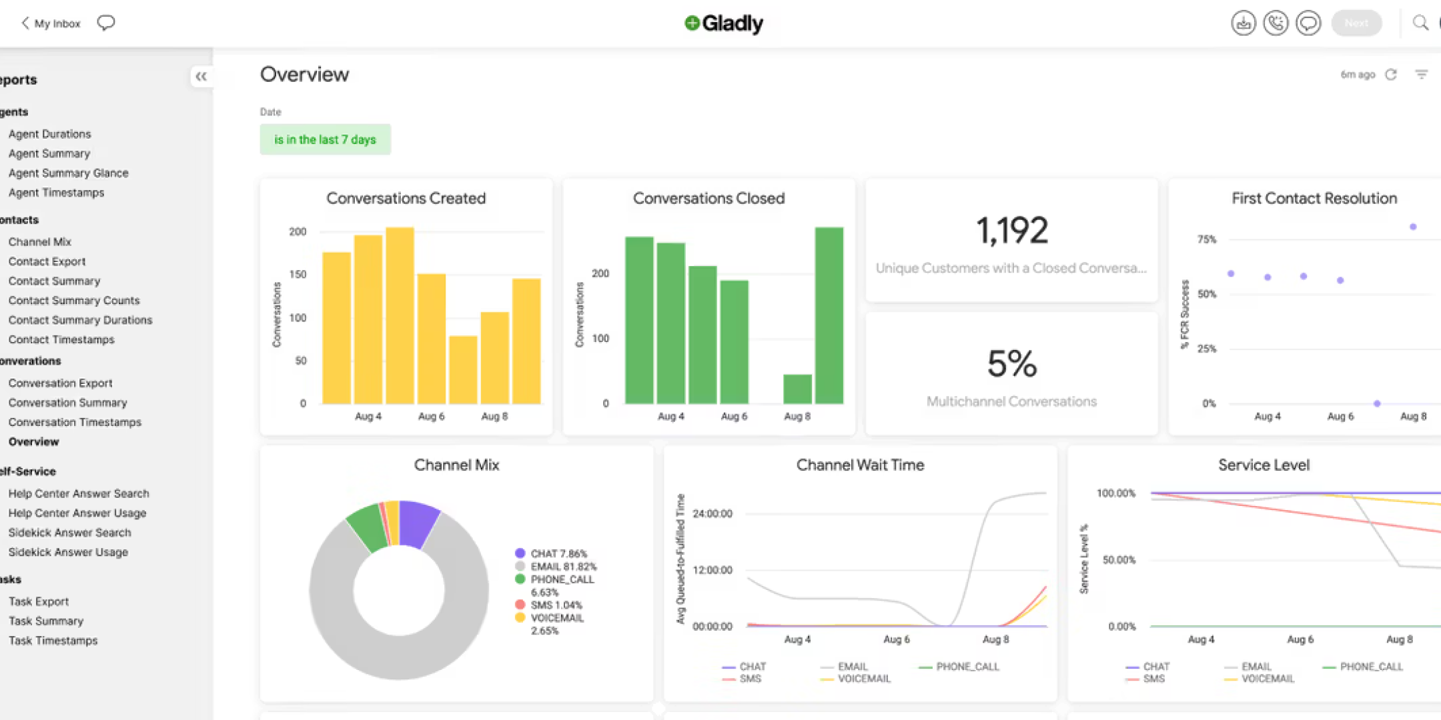The height and width of the screenshot is (720, 1441).
Task: Open search with the magnifier icon
Action: coord(1420,23)
